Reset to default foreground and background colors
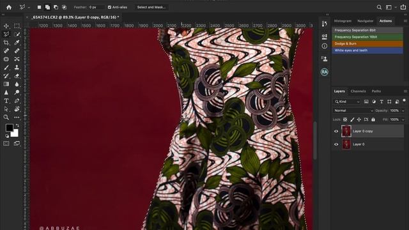The height and width of the screenshot is (230, 409). click(7, 136)
